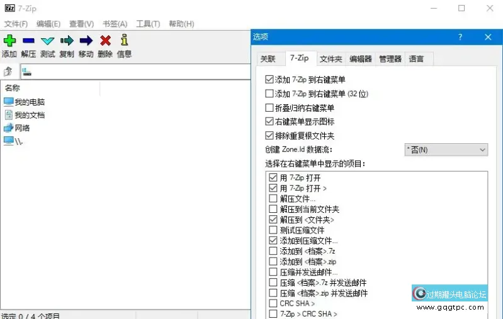Open the 工具(T) menu
The height and width of the screenshot is (319, 503).
(x=148, y=24)
